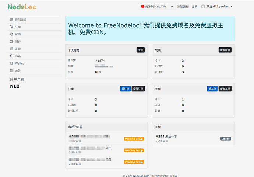Click the envelope icon beside 邮箱

(12, 56)
